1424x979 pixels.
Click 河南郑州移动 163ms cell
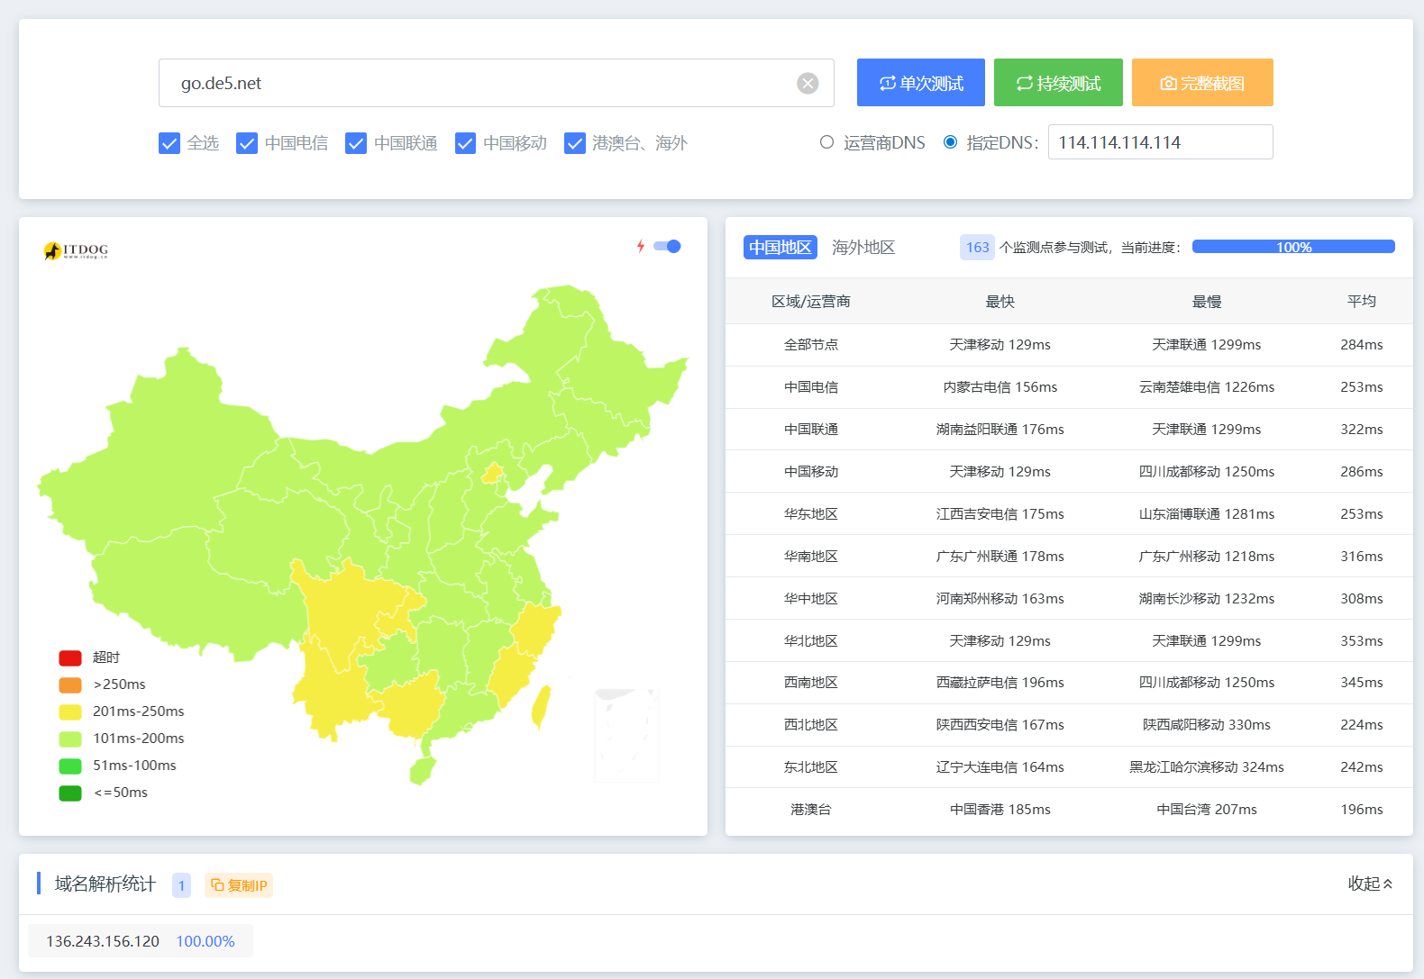(1000, 599)
